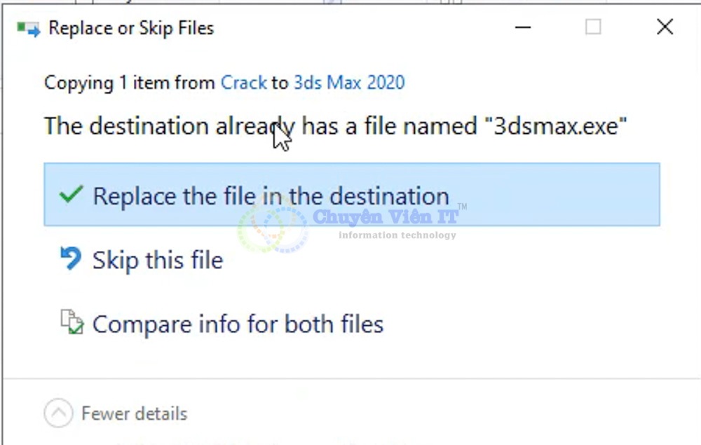
Task: Click the blue skip arrow icon
Action: (69, 259)
